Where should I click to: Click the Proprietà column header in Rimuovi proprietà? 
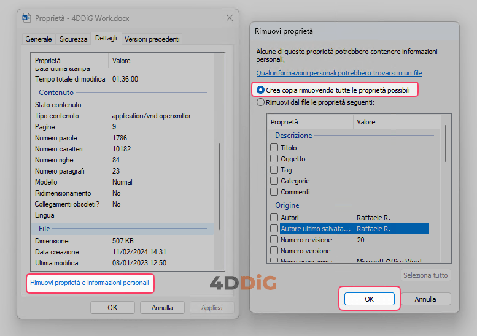click(x=310, y=122)
